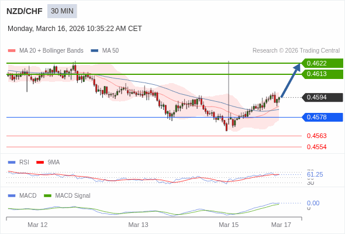This screenshot has height=234, width=345.
Task: Click the 'MA 50' legend label
Action: point(111,51)
